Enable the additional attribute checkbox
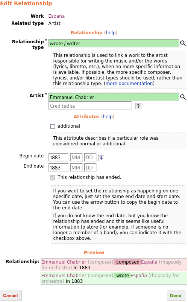Screen dimensions: 188x302 [53, 127]
